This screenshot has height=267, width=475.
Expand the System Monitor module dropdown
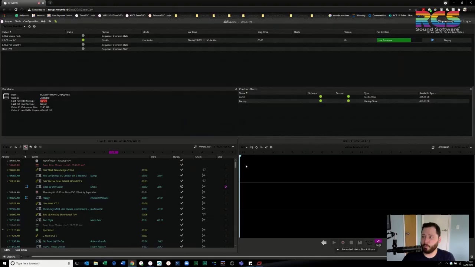24,26
